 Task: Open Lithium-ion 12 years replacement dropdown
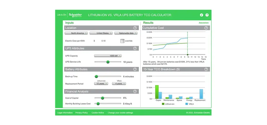pos(101,84)
